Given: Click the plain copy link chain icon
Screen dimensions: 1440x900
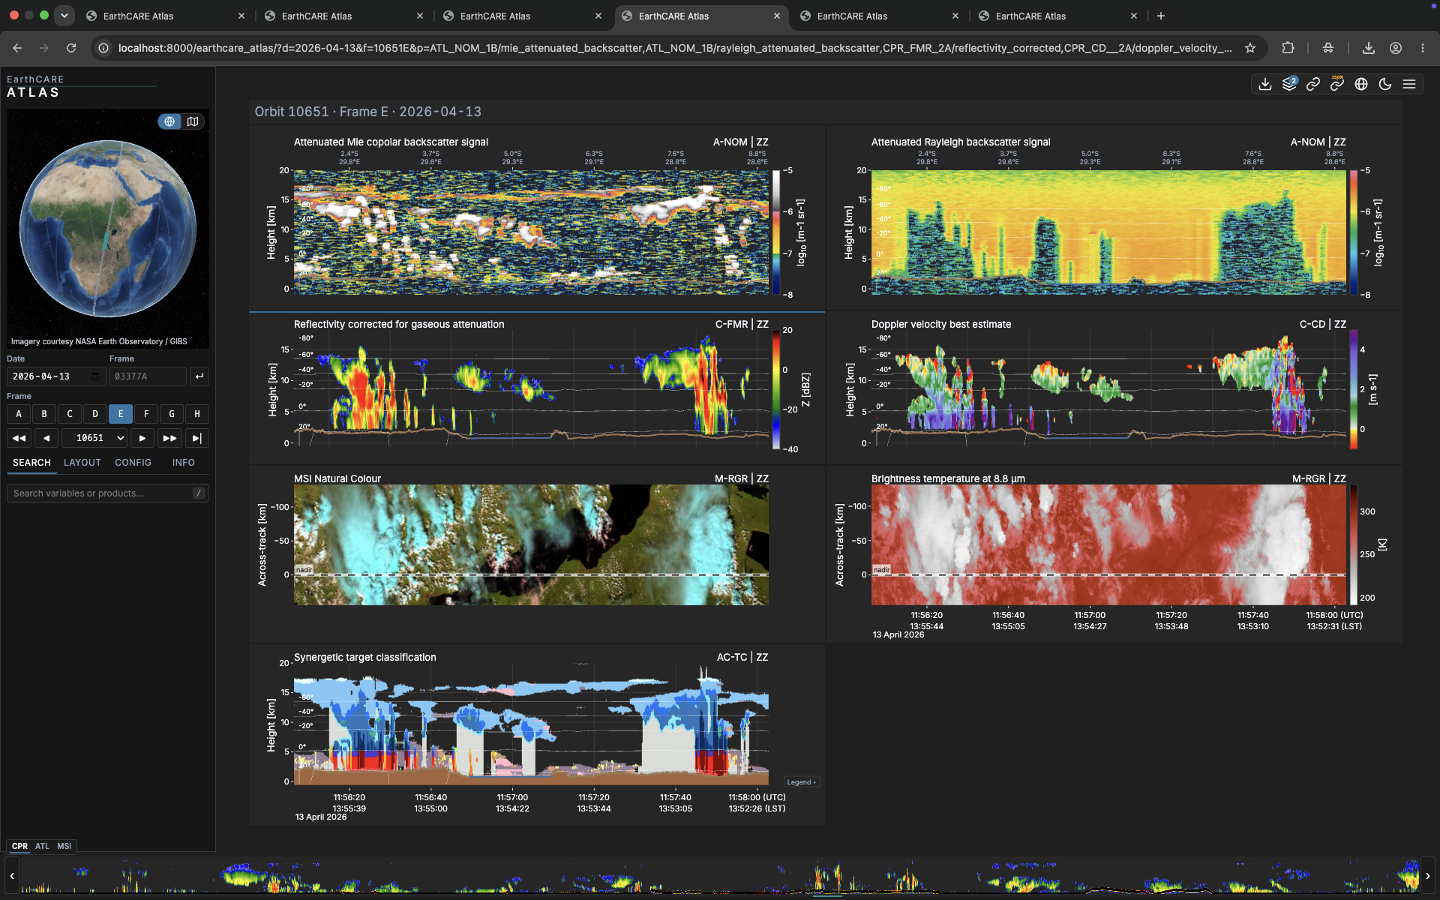Looking at the screenshot, I should coord(1313,84).
